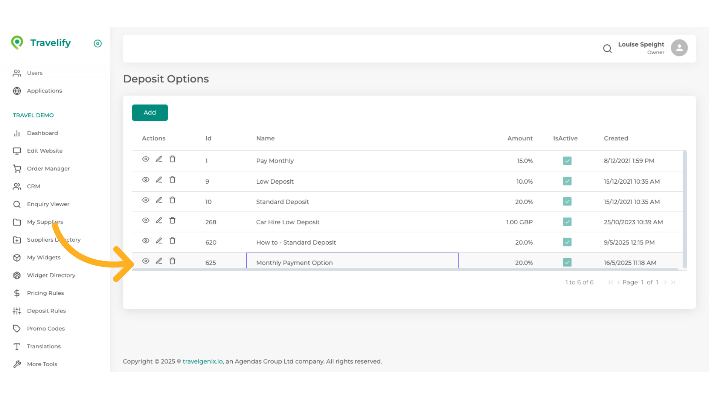
Task: Open the Widget Directory
Action: [51, 275]
